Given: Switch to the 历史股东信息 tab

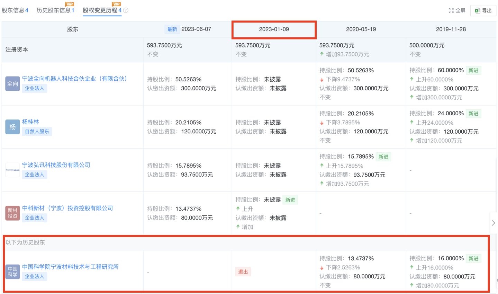Looking at the screenshot, I should (x=54, y=10).
